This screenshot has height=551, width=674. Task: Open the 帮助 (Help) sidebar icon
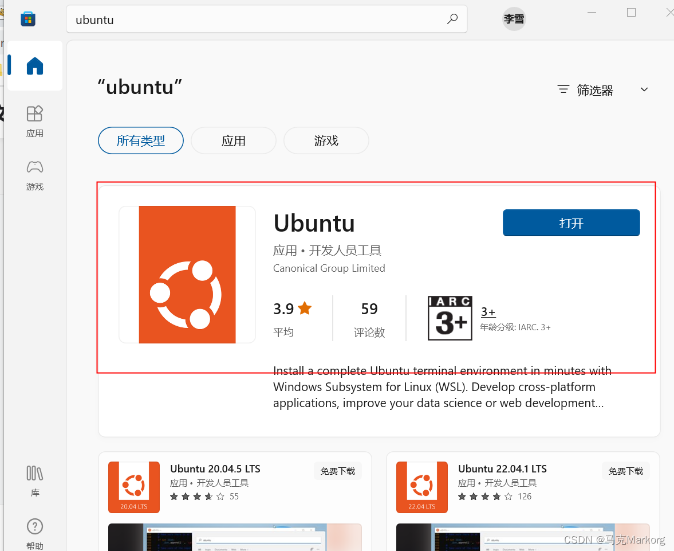(35, 534)
